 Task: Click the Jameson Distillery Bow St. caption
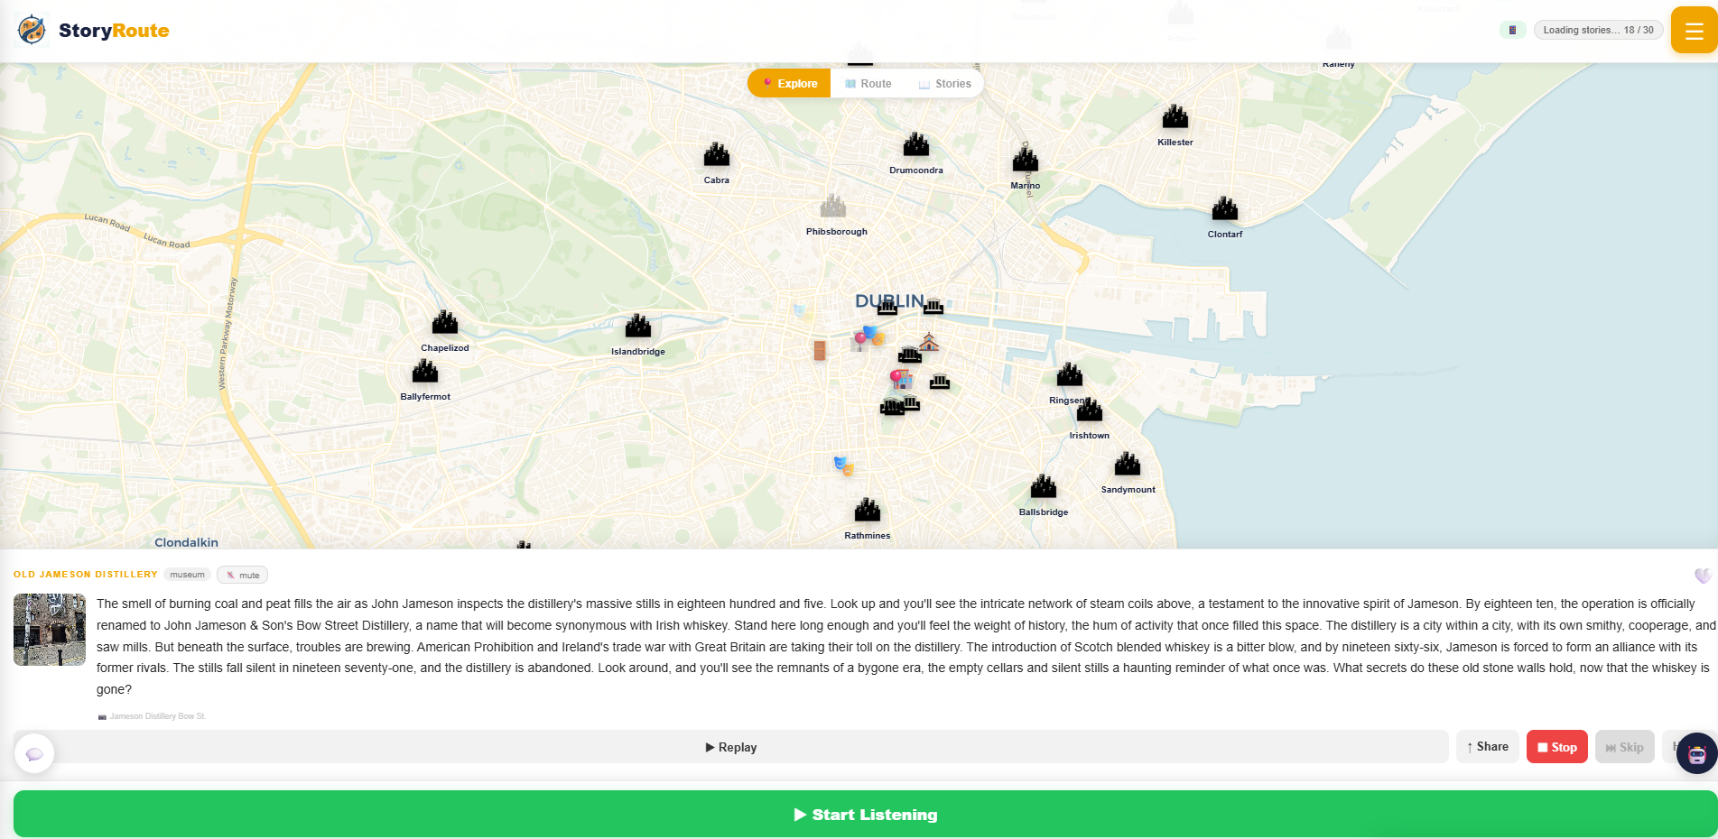click(158, 716)
